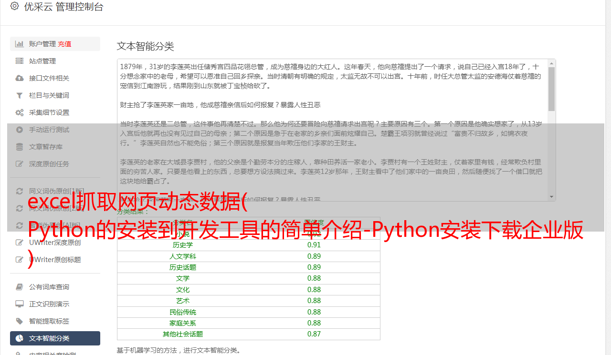Open the UWriter原创标题 sidebar link
Image resolution: width=611 pixels, height=355 pixels.
pos(55,260)
